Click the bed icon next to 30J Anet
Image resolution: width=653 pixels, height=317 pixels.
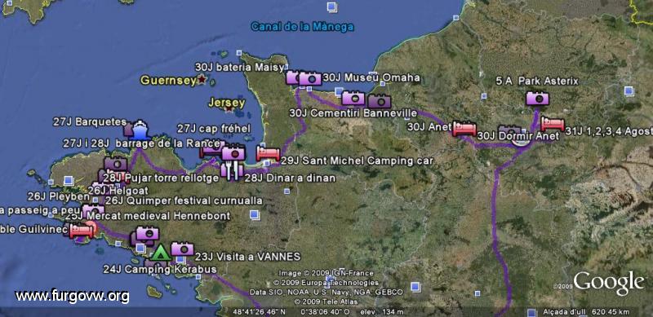click(464, 129)
